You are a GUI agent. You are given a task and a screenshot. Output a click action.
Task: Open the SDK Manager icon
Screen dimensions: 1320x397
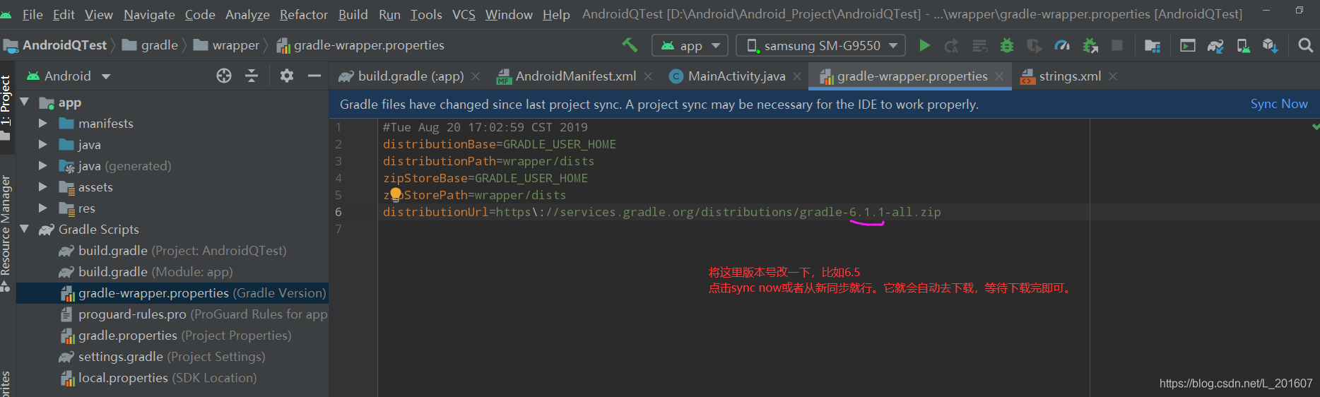pyautogui.click(x=1270, y=46)
